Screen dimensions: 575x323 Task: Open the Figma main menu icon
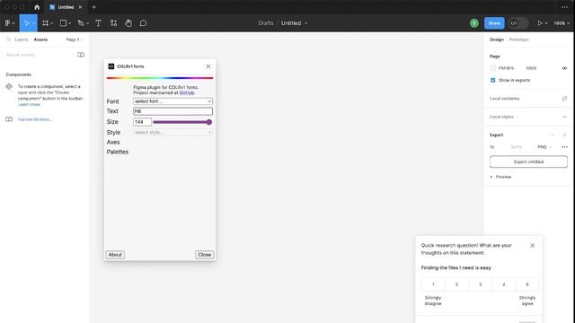pyautogui.click(x=8, y=23)
